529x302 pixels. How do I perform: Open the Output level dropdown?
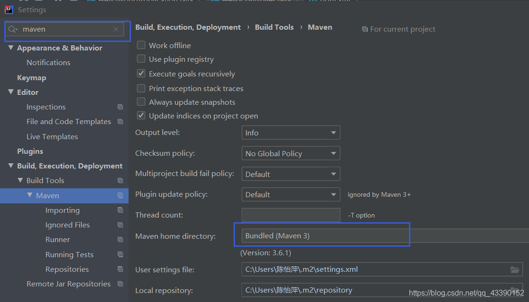pos(291,133)
